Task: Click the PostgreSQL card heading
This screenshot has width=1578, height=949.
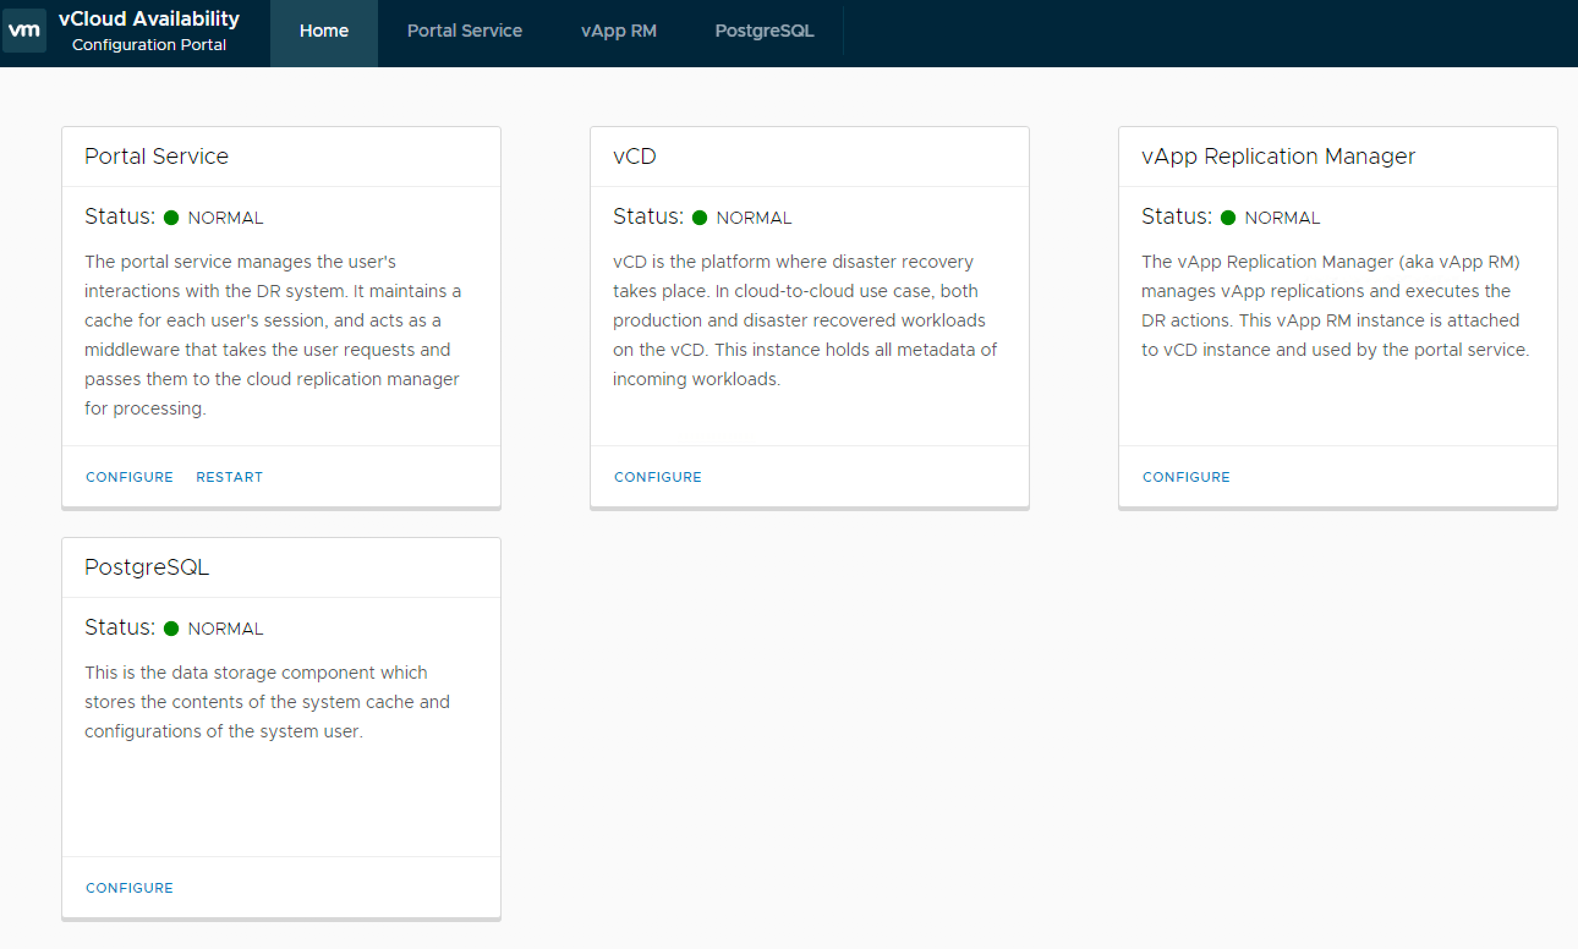Action: [146, 567]
